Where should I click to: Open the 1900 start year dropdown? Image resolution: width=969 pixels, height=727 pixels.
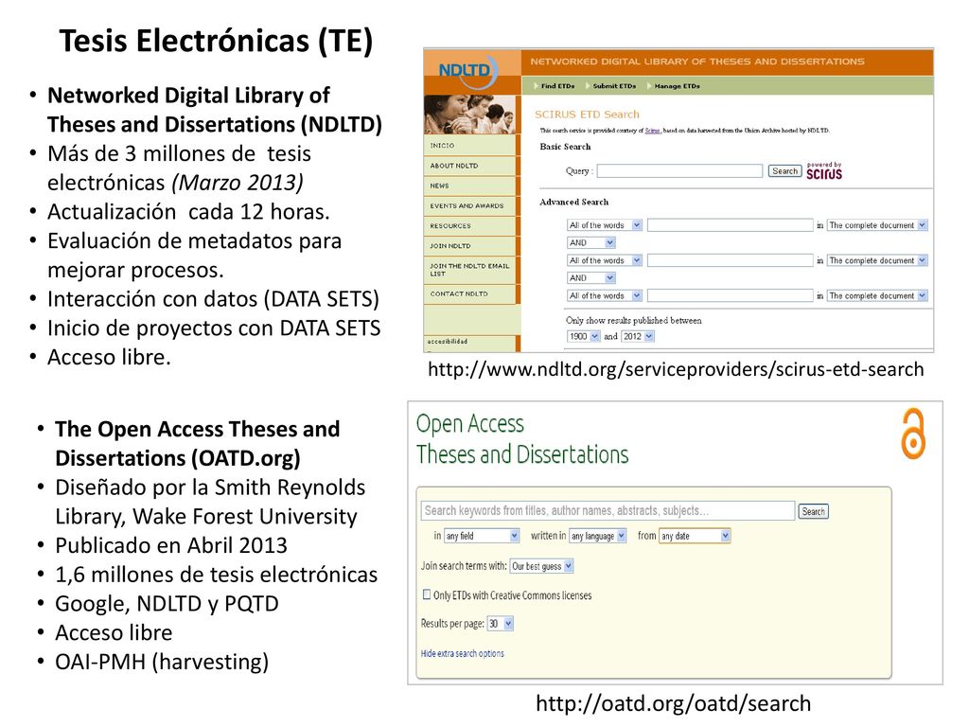pyautogui.click(x=583, y=336)
